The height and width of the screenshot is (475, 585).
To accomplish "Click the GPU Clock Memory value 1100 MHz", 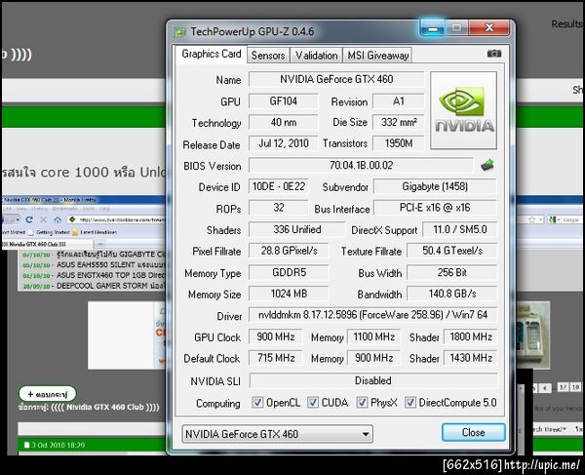I will point(373,336).
